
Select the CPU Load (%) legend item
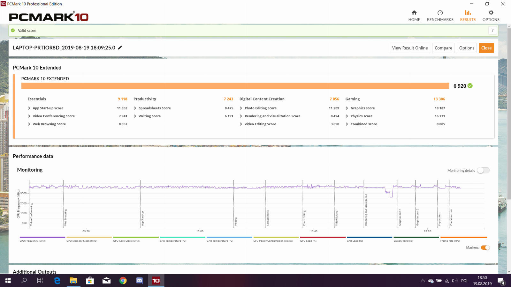tap(370, 239)
